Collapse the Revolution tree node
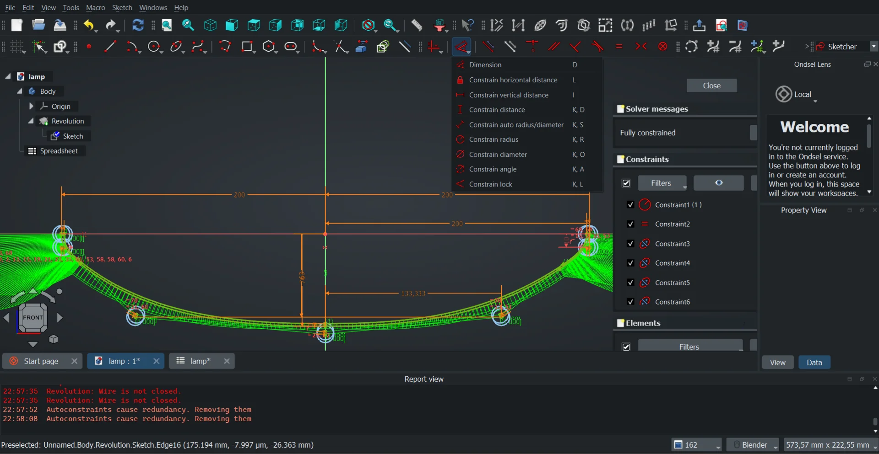This screenshot has width=879, height=454. pos(31,121)
